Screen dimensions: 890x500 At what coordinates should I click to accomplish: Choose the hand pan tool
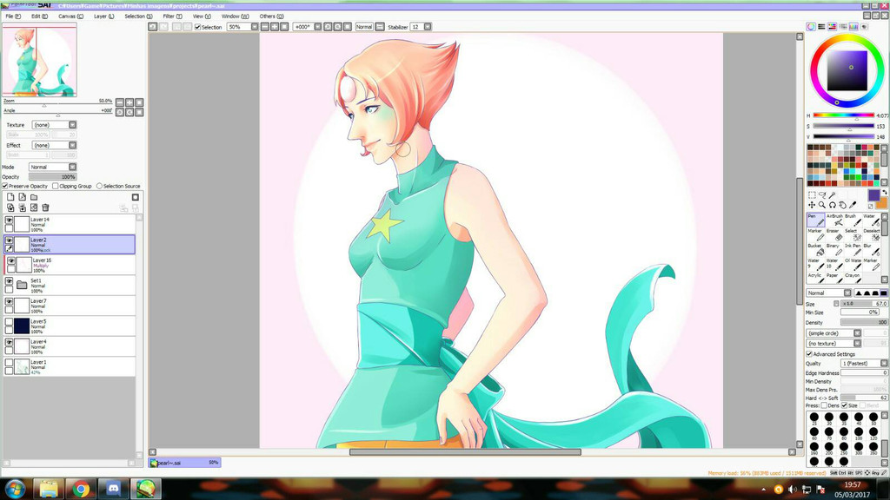tap(842, 205)
